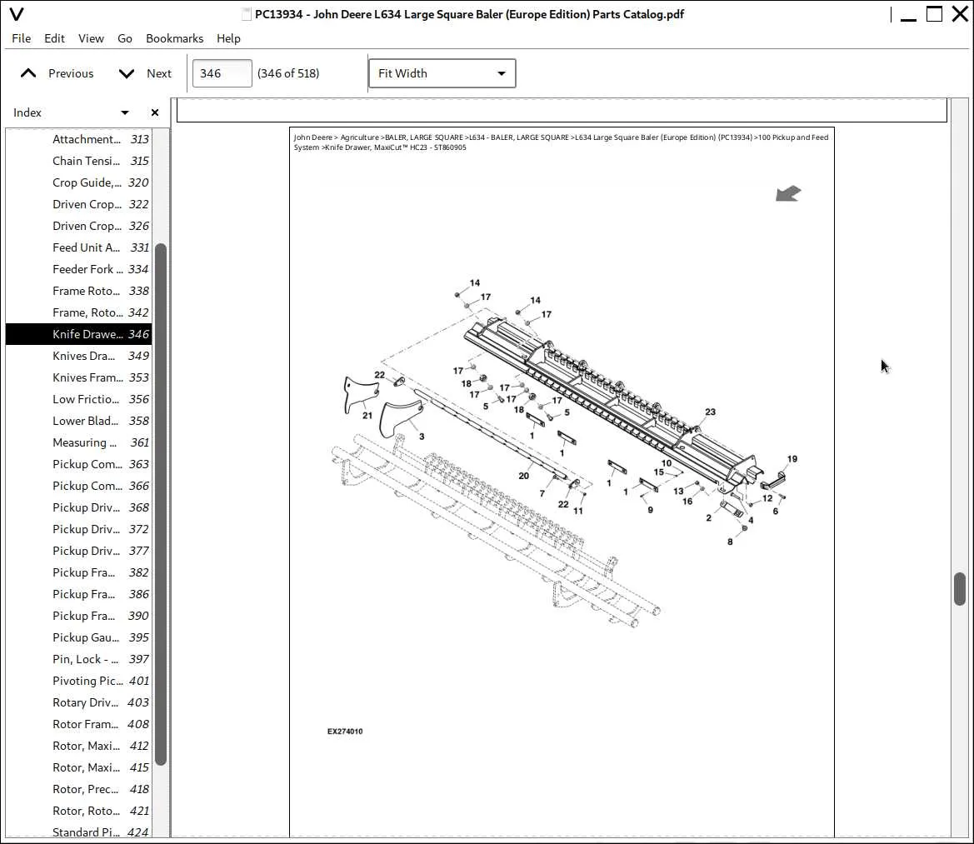Select index entry Knives Fram... 353

click(79, 377)
